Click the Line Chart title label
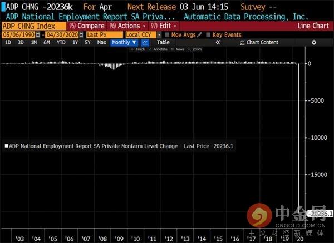 (313, 26)
